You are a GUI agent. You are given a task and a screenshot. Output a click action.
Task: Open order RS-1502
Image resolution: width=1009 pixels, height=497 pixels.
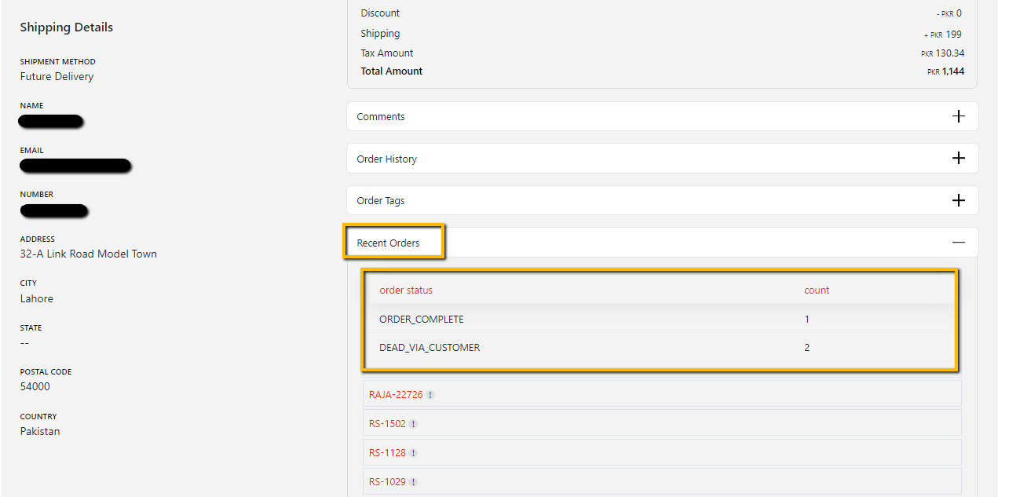coord(387,424)
